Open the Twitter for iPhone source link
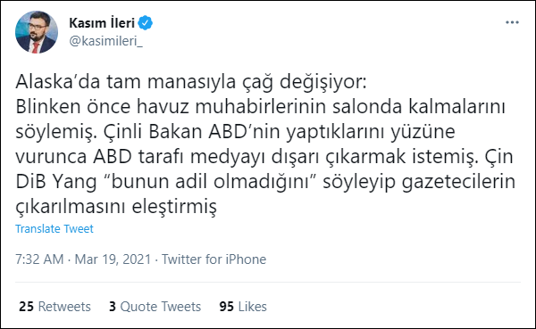This screenshot has width=536, height=329. coord(214,259)
